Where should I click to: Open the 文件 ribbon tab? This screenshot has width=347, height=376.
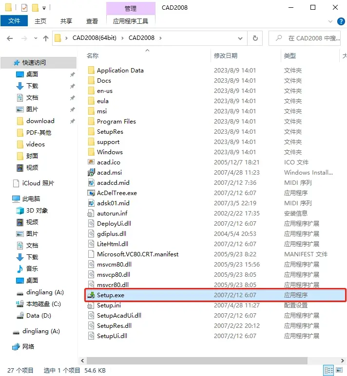click(x=14, y=21)
